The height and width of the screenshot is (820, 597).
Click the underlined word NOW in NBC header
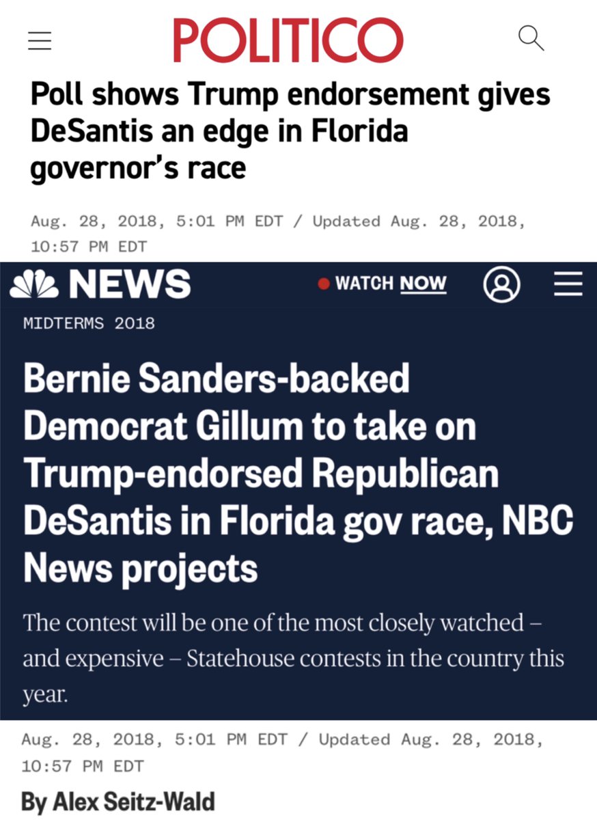(x=423, y=284)
